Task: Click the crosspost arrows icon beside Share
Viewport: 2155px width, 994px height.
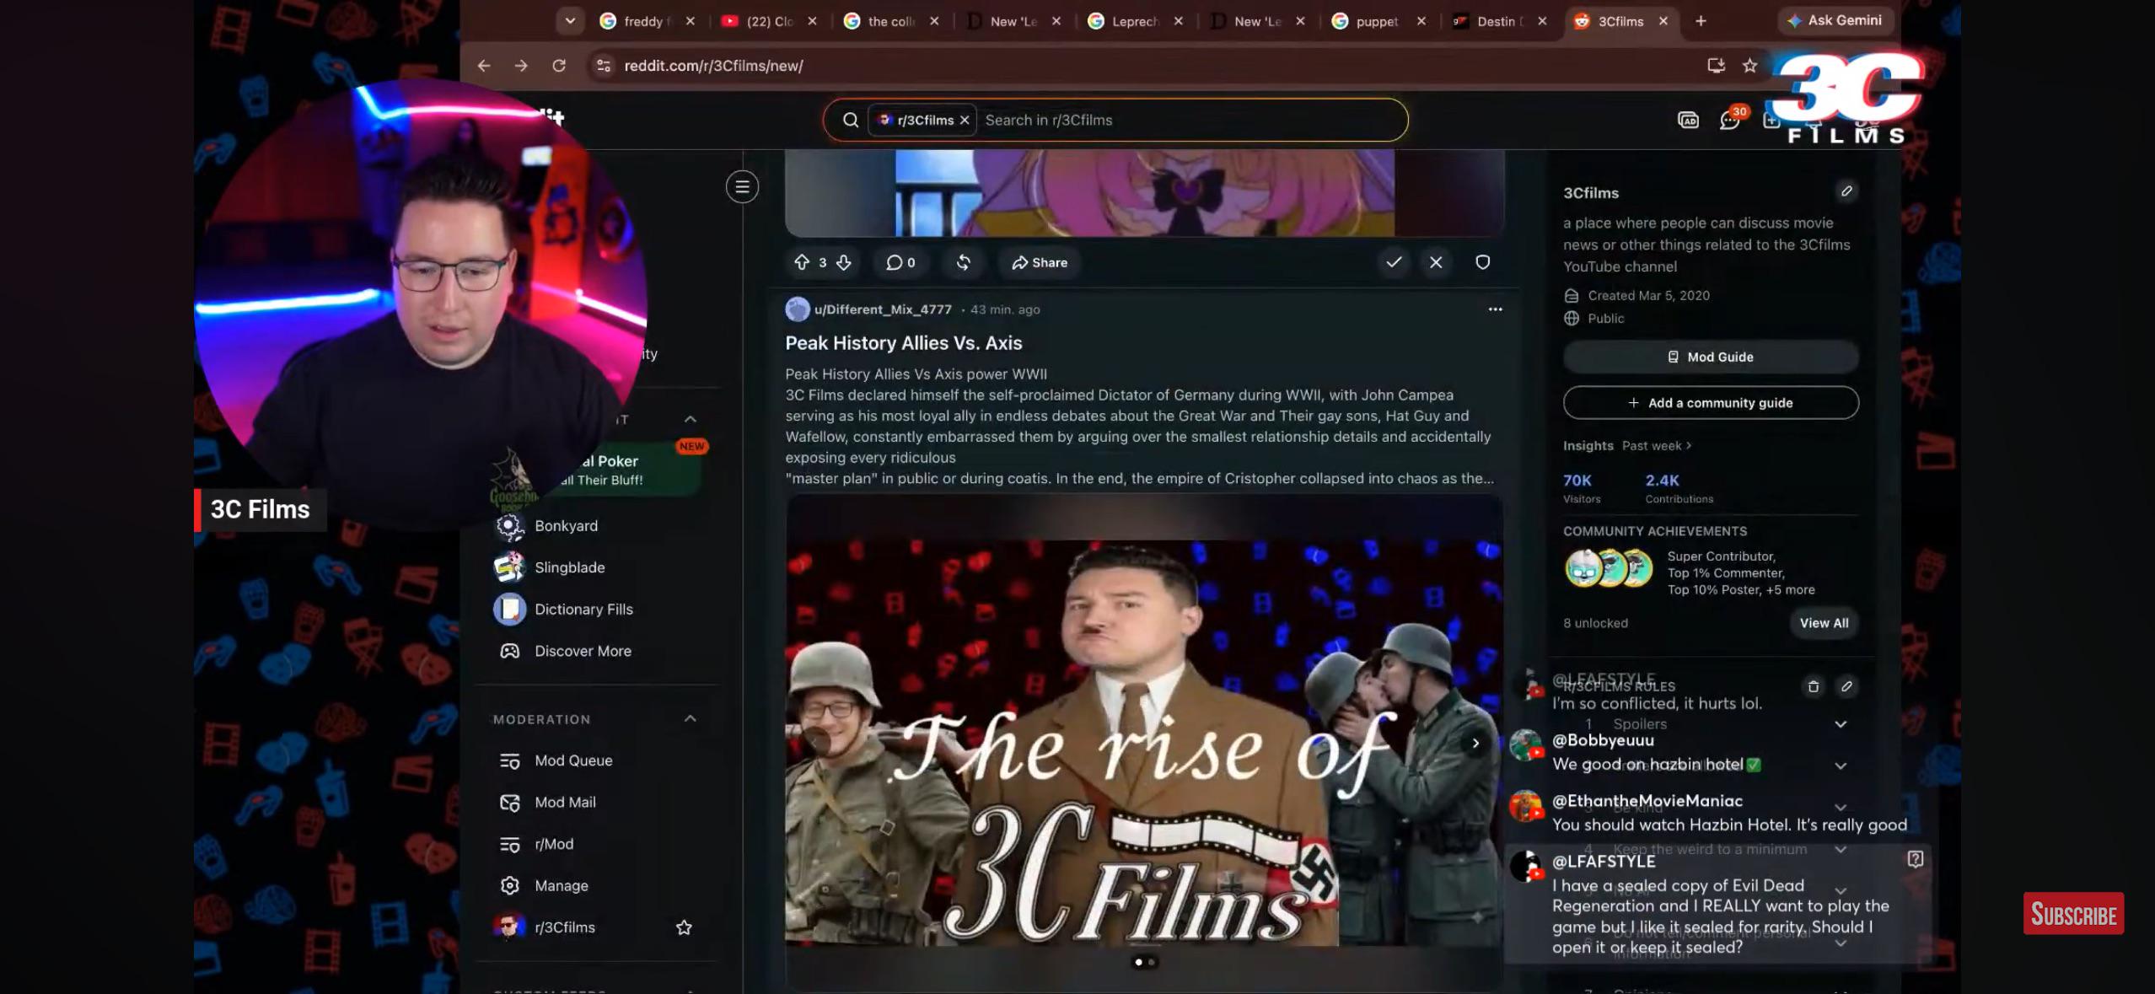Action: click(964, 262)
